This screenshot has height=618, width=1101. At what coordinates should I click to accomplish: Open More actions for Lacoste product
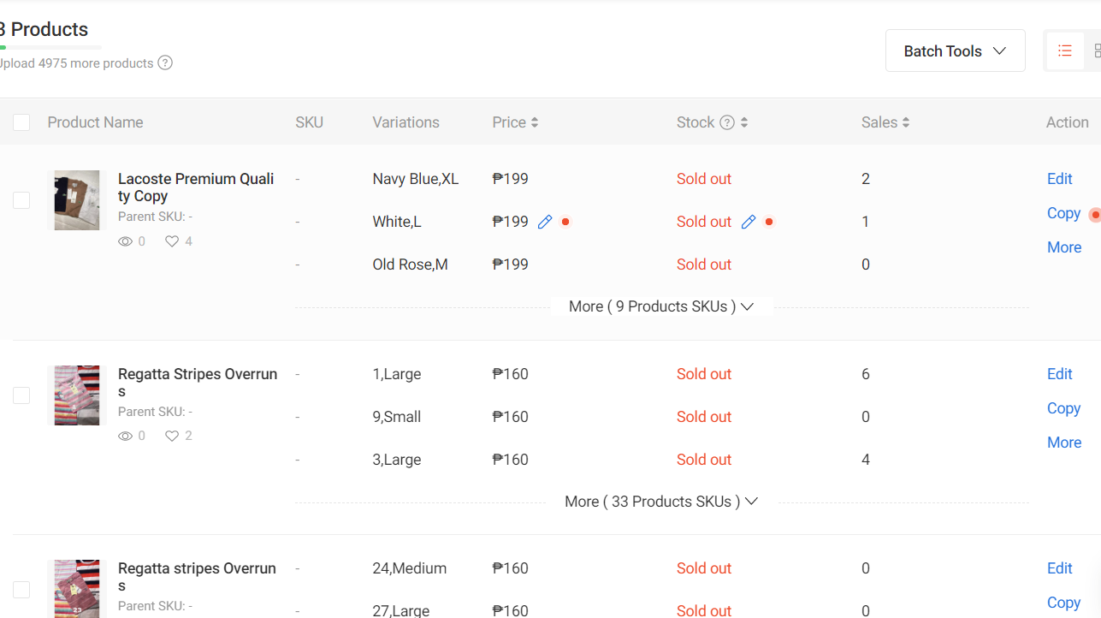point(1064,247)
